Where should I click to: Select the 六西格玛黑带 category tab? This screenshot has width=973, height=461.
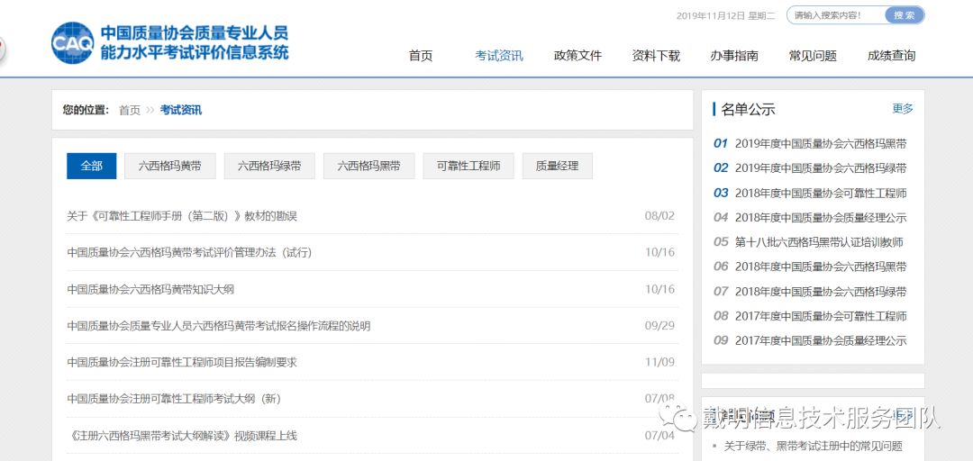369,167
